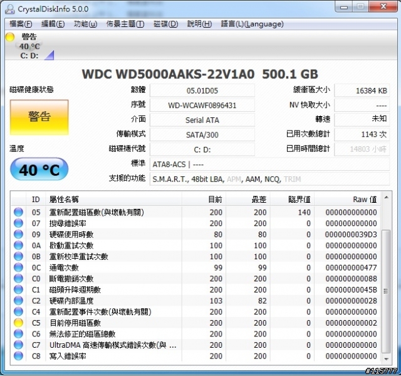The height and width of the screenshot is (376, 401).
Task: Click the blue status icon for attribute 0C
Action: (18, 267)
